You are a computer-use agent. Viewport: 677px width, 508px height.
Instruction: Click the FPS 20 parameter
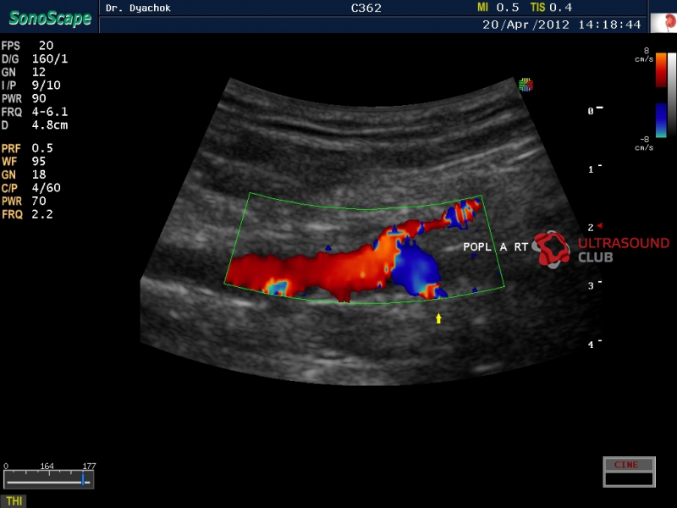[x=28, y=46]
